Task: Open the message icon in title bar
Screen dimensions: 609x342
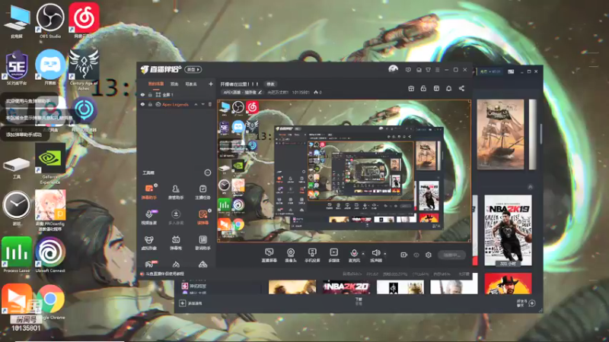Action: pyautogui.click(x=408, y=70)
